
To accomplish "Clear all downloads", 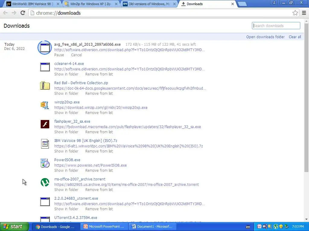I will click(x=295, y=37).
